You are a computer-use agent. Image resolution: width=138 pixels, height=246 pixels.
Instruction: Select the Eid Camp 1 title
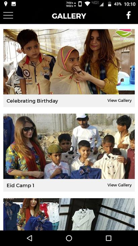click(20, 185)
